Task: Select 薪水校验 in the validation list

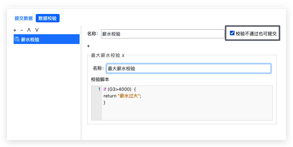Action: pos(47,39)
